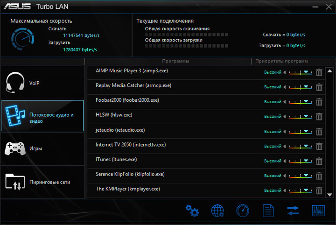Viewport: 336px width, 225px height.
Task: Select The KMPlayer (kmplayer.exe) row
Action: click(x=206, y=190)
